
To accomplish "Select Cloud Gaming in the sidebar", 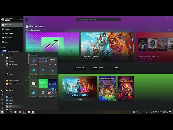I will [12, 33].
